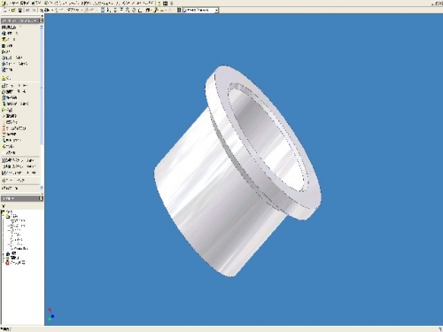Image resolution: width=443 pixels, height=332 pixels.
Task: Click the panel bar scroll-up arrow
Action: pos(42,27)
